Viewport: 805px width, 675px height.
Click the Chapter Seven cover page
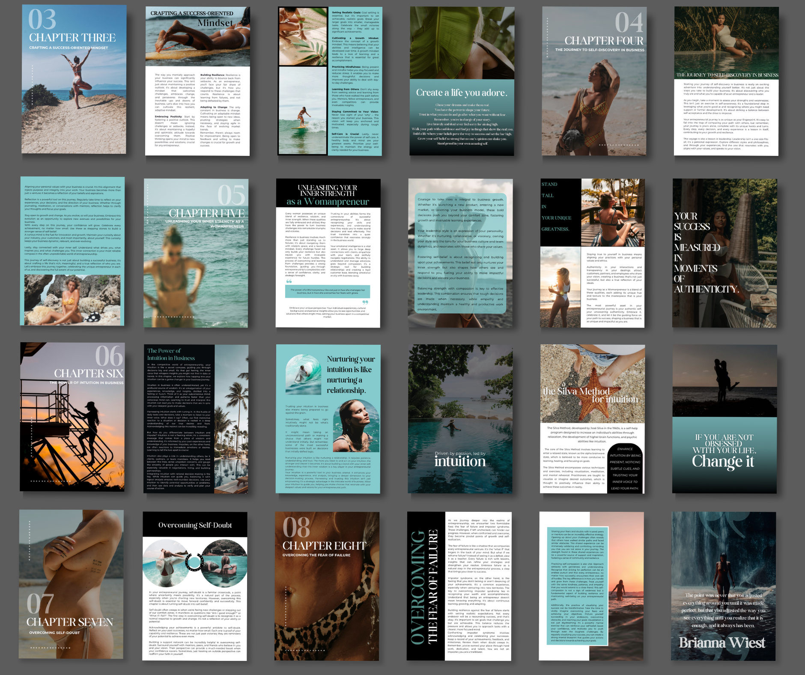click(71, 584)
